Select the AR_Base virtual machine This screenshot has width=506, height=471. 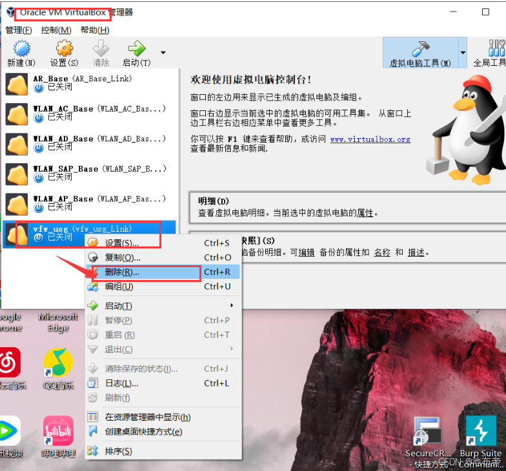90,84
